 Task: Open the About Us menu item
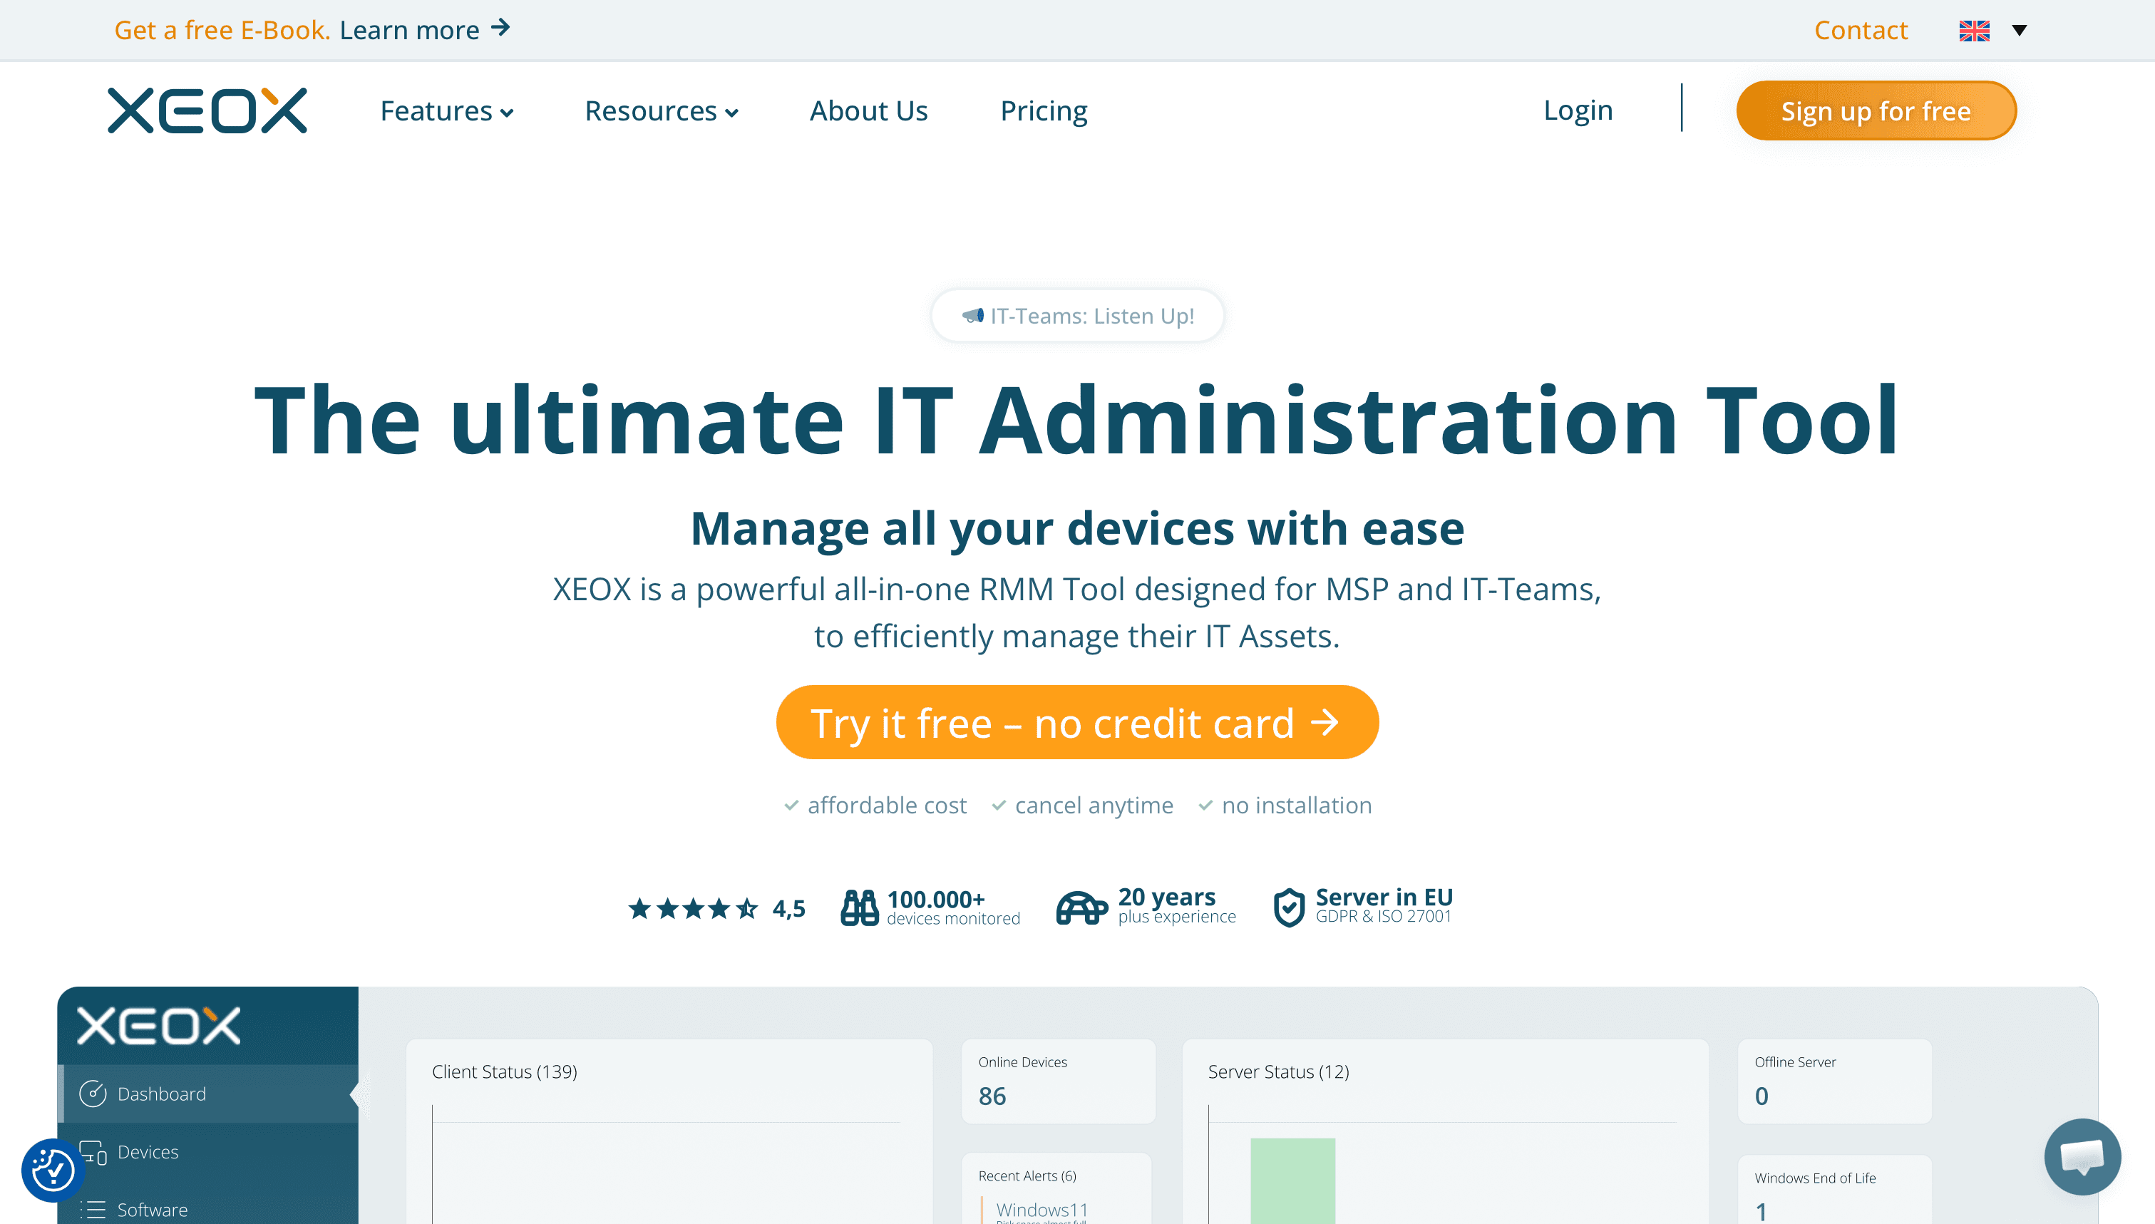868,110
